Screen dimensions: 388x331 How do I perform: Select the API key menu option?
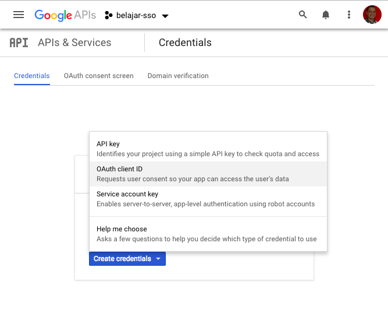[208, 149]
